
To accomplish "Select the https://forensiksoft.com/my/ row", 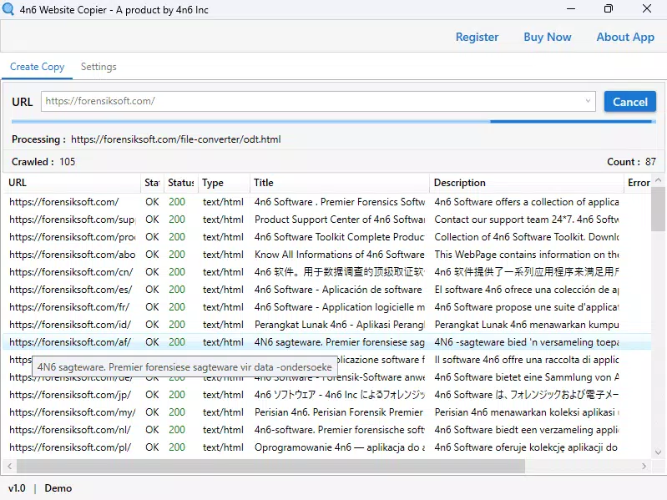I will (326, 412).
